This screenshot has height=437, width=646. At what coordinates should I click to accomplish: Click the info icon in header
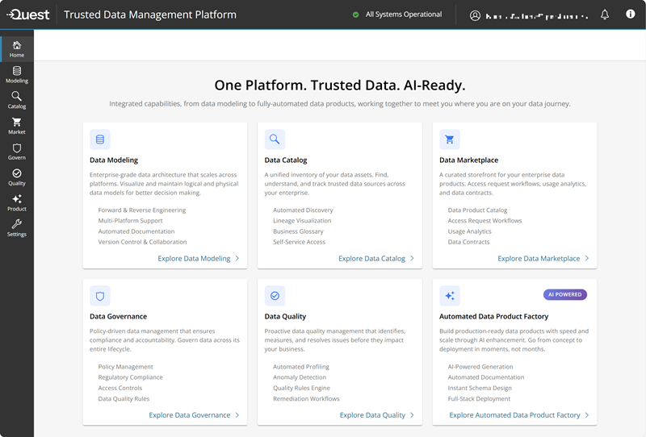click(x=631, y=15)
